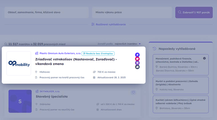Image resolution: width=217 pixels, height=120 pixels.
Task: Click the OP mobility company logo
Action: point(19,64)
